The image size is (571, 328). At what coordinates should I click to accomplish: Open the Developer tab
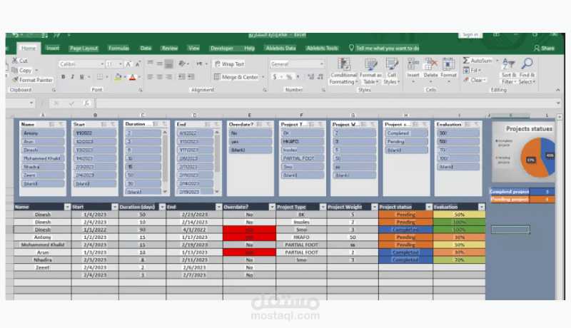tap(222, 48)
